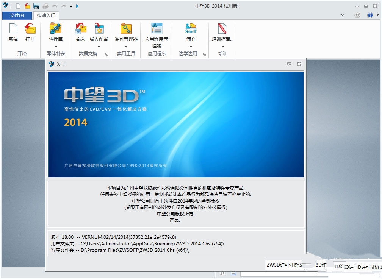The width and height of the screenshot is (382, 279).
Task: Click the undo arrow in quick access toolbar
Action: (x=55, y=6)
